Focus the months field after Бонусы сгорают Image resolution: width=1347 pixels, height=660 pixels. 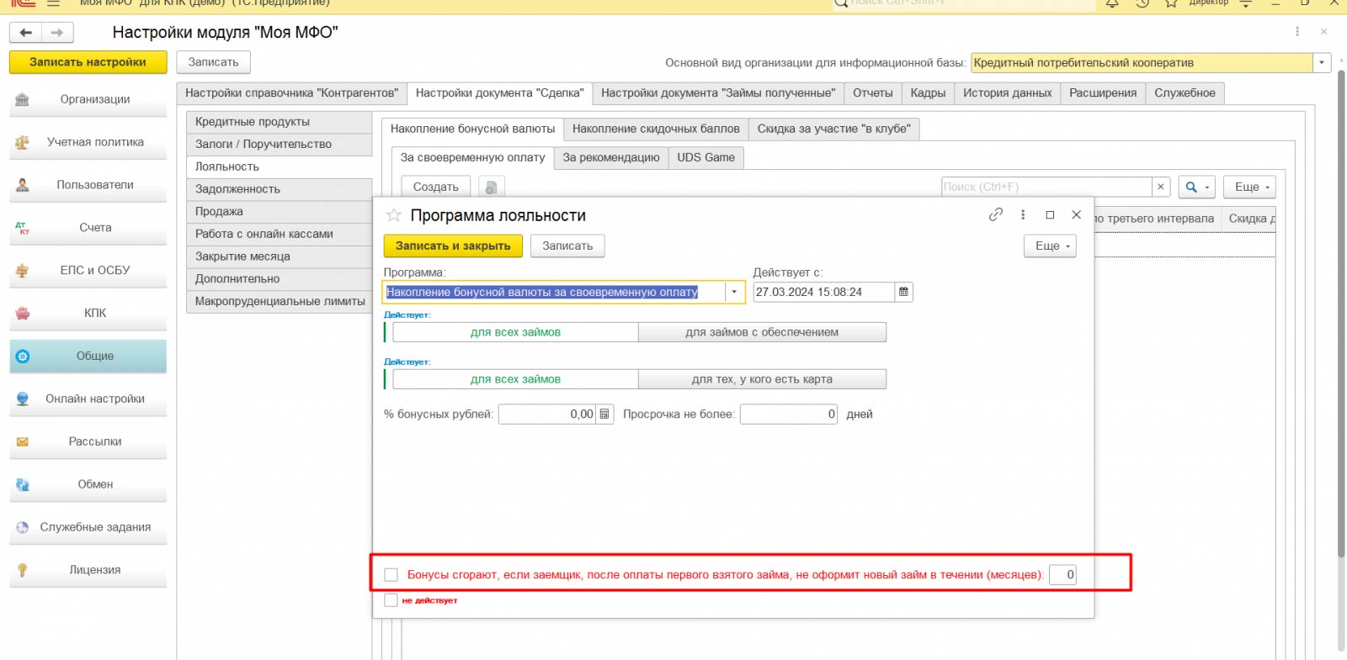[x=1062, y=575]
